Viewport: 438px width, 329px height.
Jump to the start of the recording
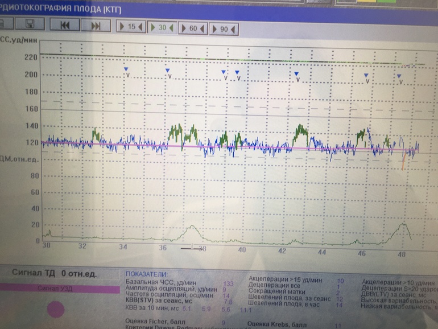[65, 26]
